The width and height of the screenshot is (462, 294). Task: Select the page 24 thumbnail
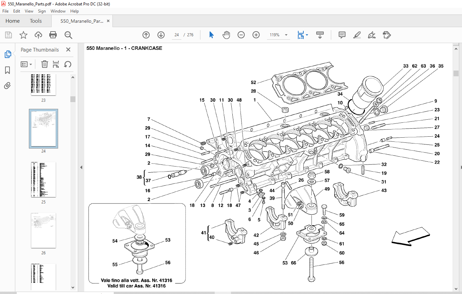coord(43,129)
